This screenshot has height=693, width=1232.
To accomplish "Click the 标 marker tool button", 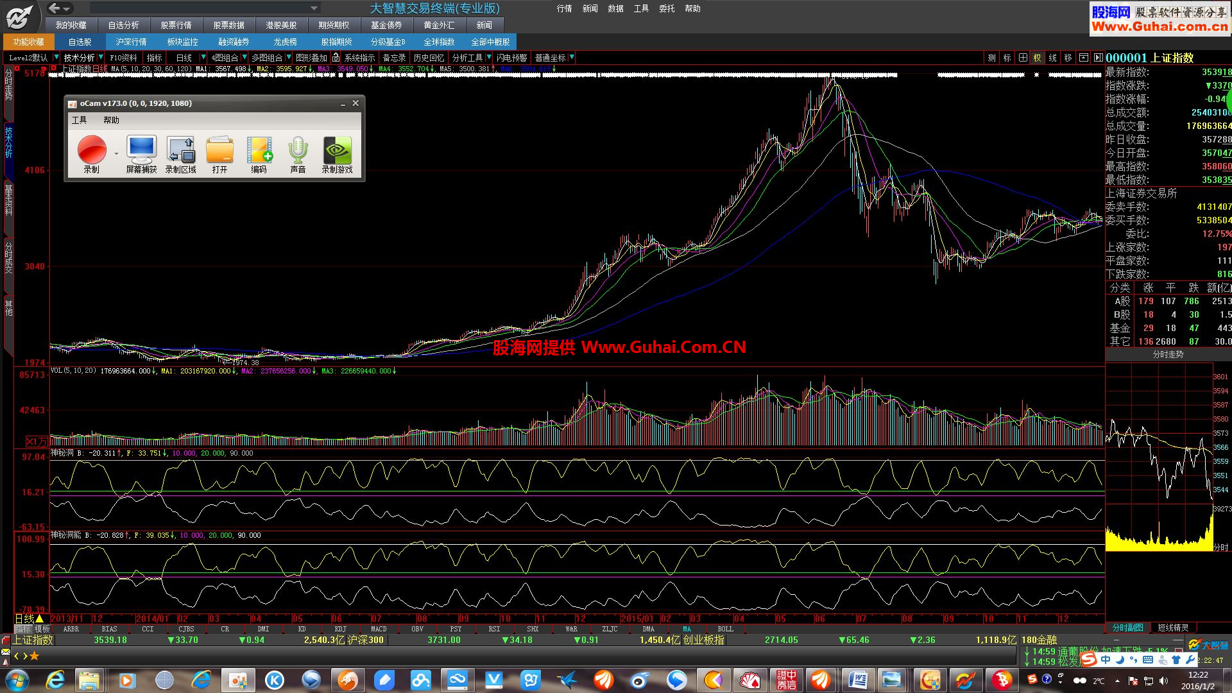I will [1007, 58].
